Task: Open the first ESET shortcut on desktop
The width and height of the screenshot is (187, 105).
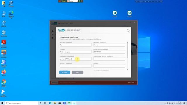Action: 115,14
